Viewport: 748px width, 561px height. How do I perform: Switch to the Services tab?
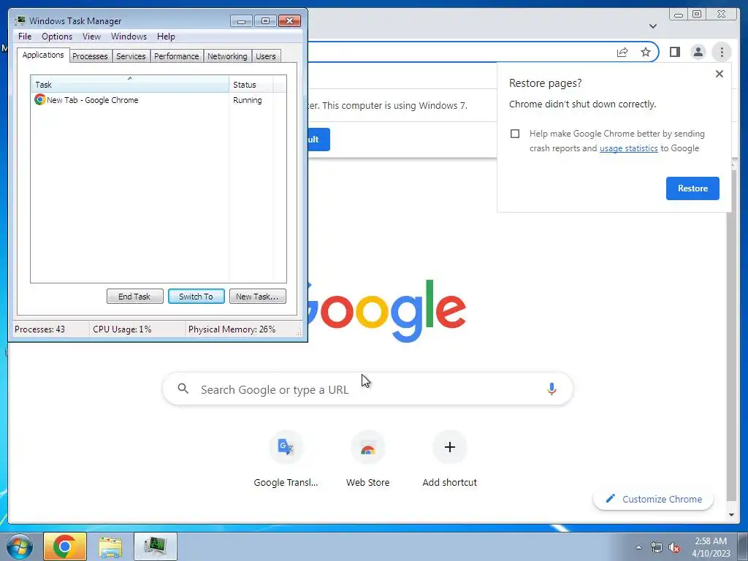coord(131,56)
